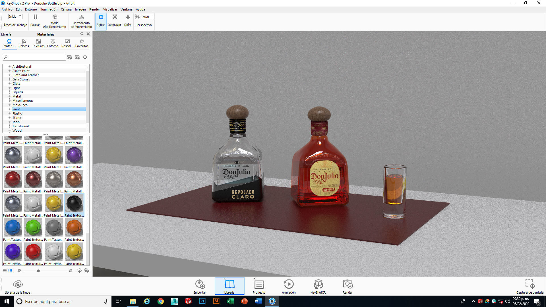Refresh the material library
This screenshot has width=546, height=307.
(x=85, y=57)
